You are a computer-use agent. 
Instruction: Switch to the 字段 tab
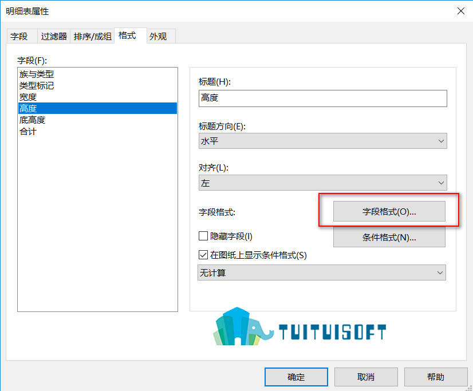22,37
